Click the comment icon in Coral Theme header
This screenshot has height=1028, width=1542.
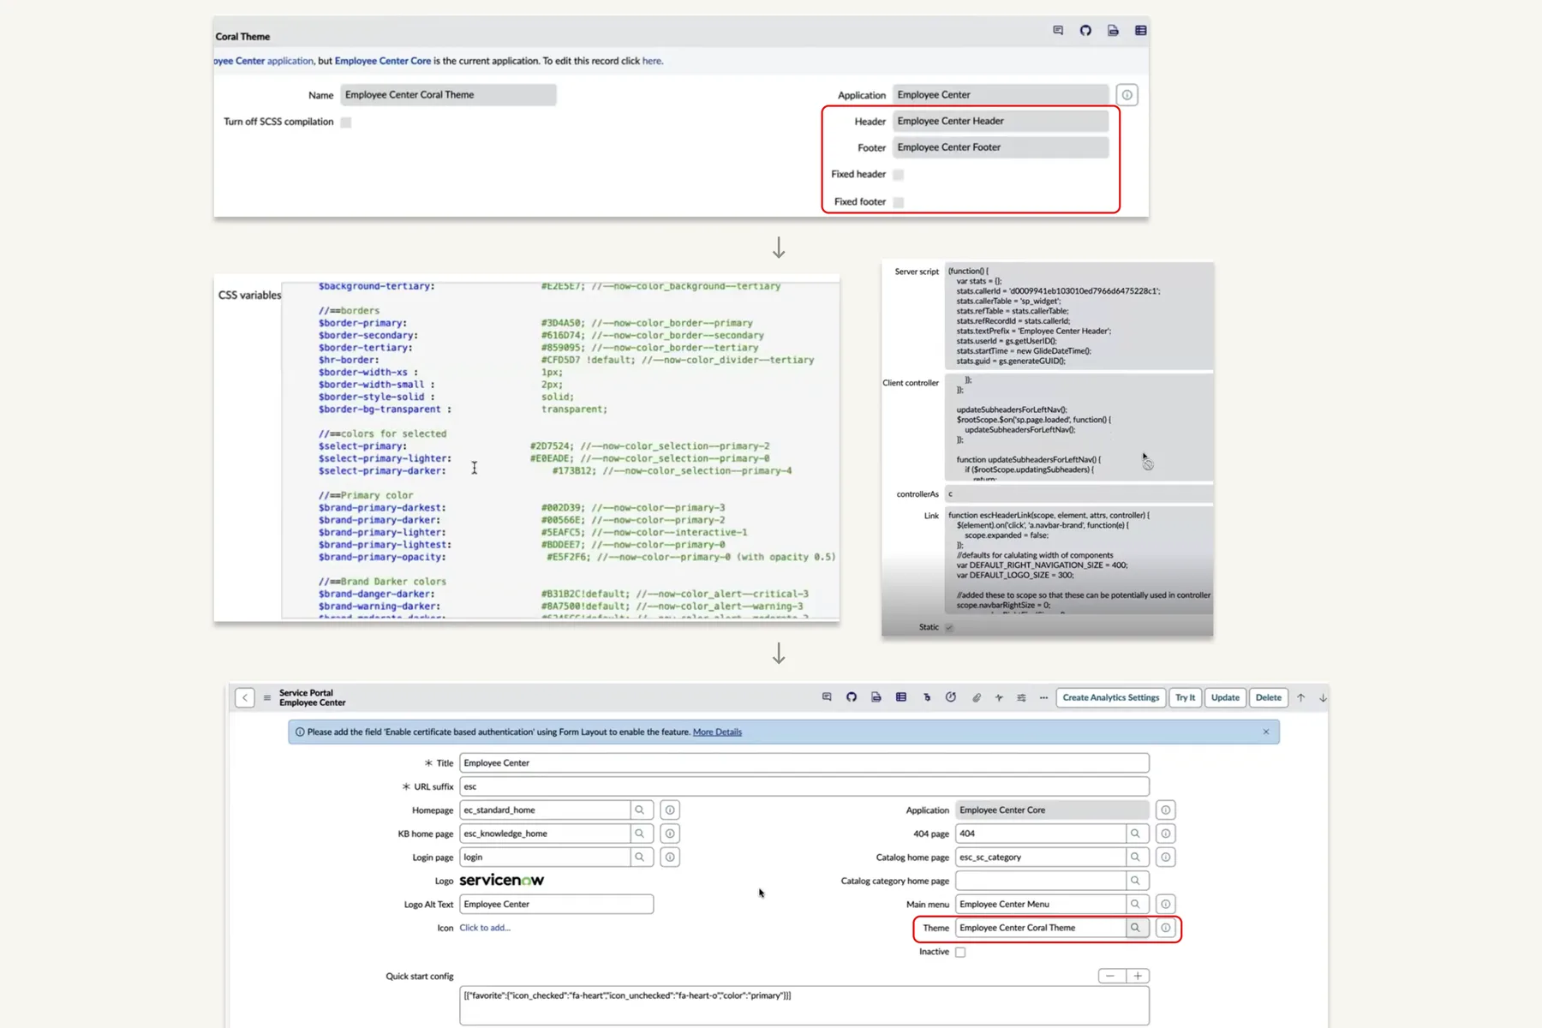click(1058, 31)
